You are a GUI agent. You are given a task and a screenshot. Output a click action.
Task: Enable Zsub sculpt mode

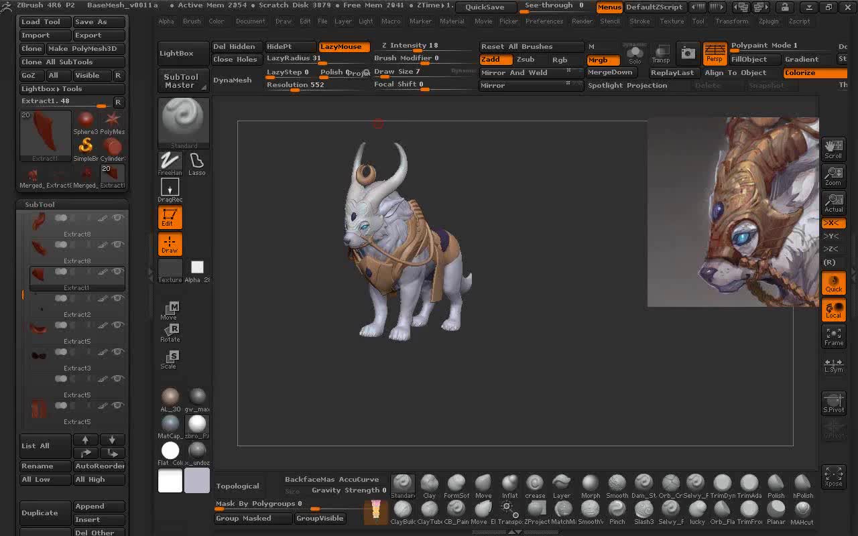pos(526,60)
